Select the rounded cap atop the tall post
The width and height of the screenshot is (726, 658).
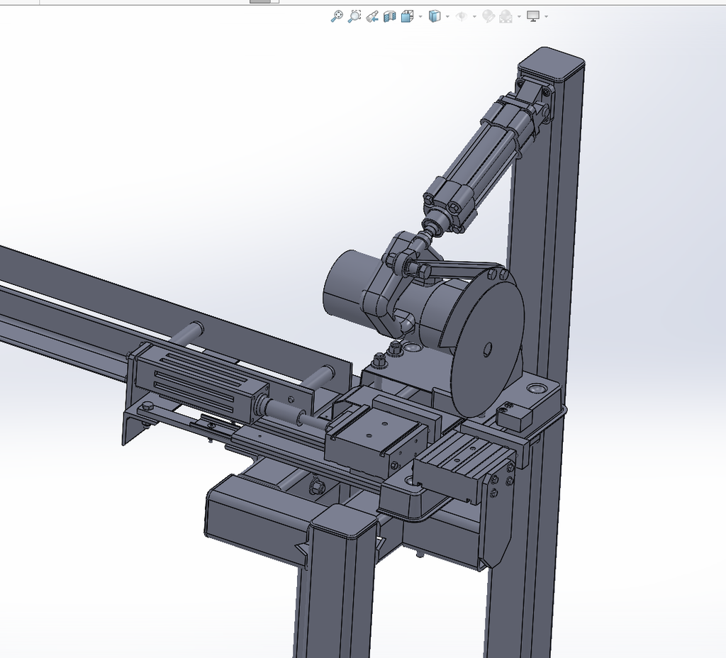coord(550,64)
